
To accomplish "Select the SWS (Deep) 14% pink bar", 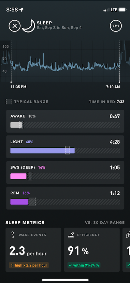I will 18,176.
